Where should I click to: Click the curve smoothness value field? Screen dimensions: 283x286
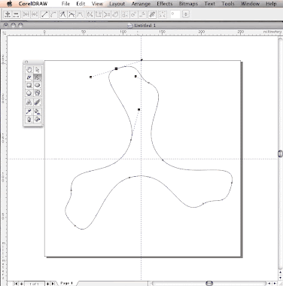[175, 14]
